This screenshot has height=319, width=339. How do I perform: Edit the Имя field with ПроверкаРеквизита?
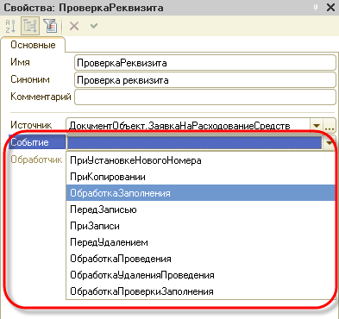point(205,63)
